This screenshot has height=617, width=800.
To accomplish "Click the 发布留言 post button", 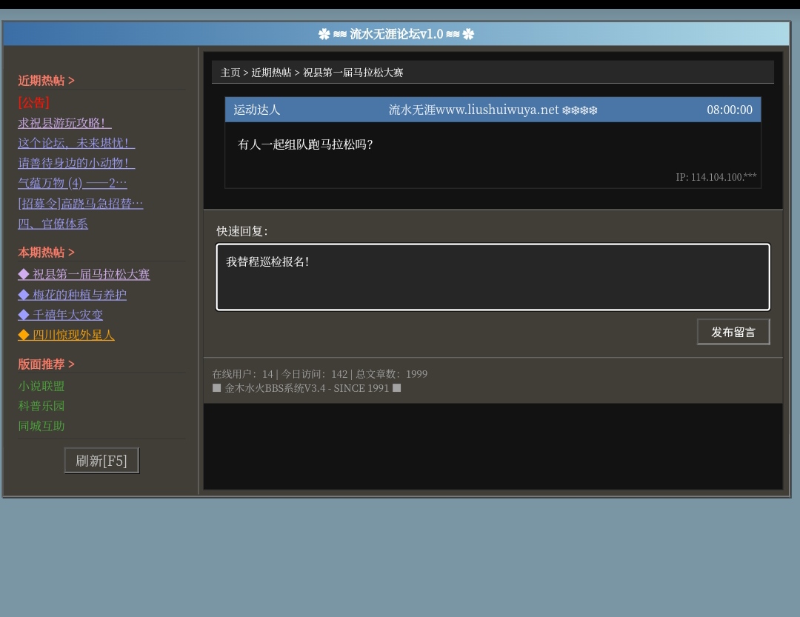I will pyautogui.click(x=733, y=332).
